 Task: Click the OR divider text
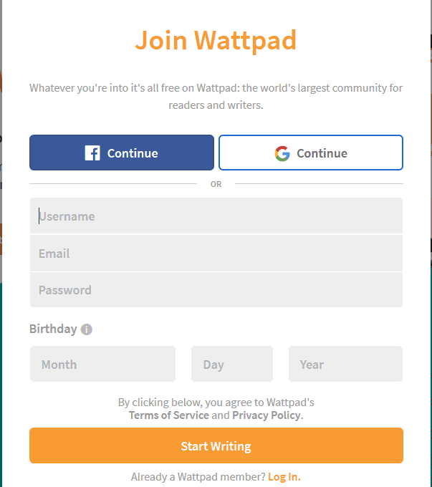click(x=216, y=184)
